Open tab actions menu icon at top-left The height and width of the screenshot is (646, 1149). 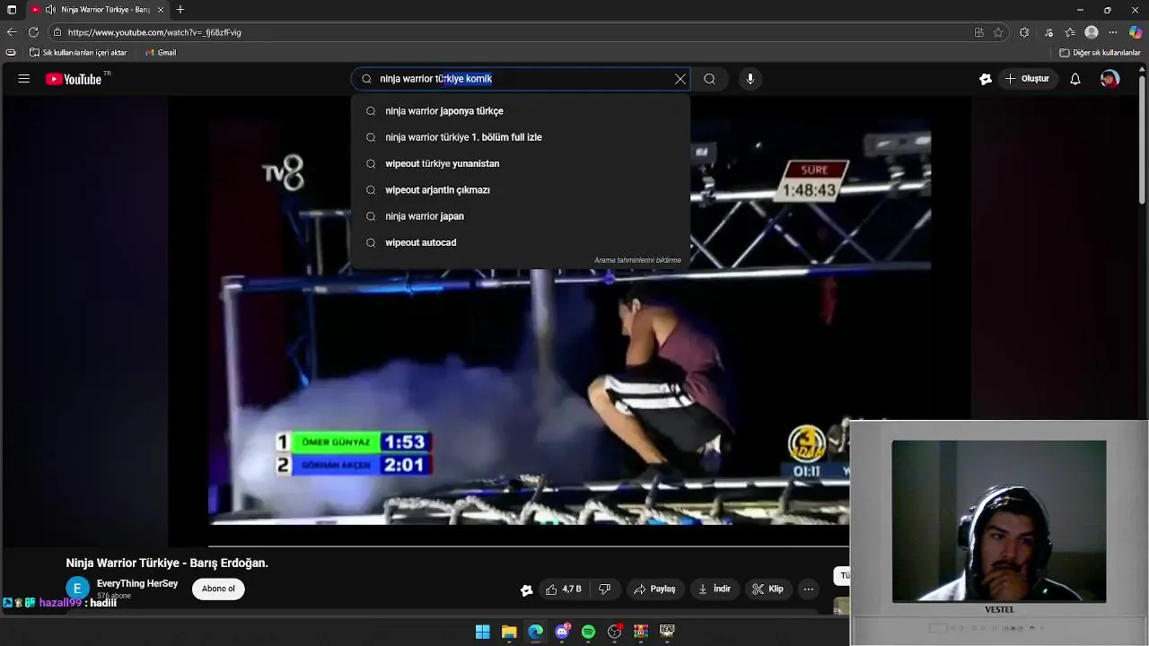point(12,10)
